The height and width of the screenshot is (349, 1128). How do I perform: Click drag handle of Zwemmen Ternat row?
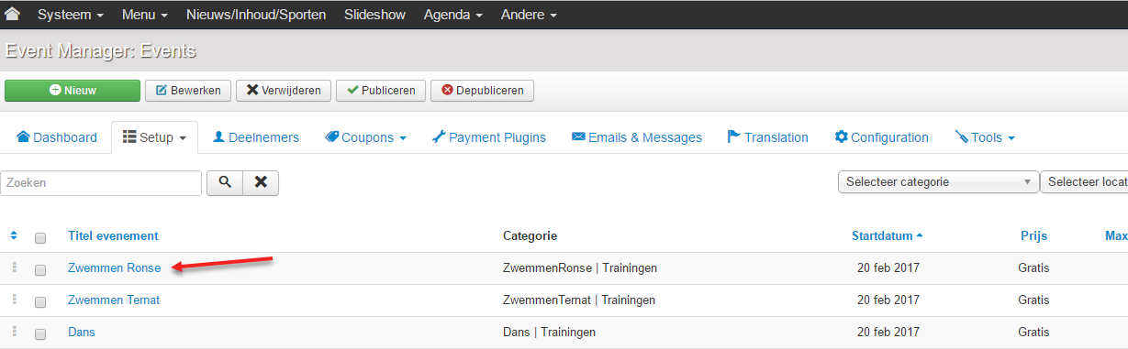[14, 300]
